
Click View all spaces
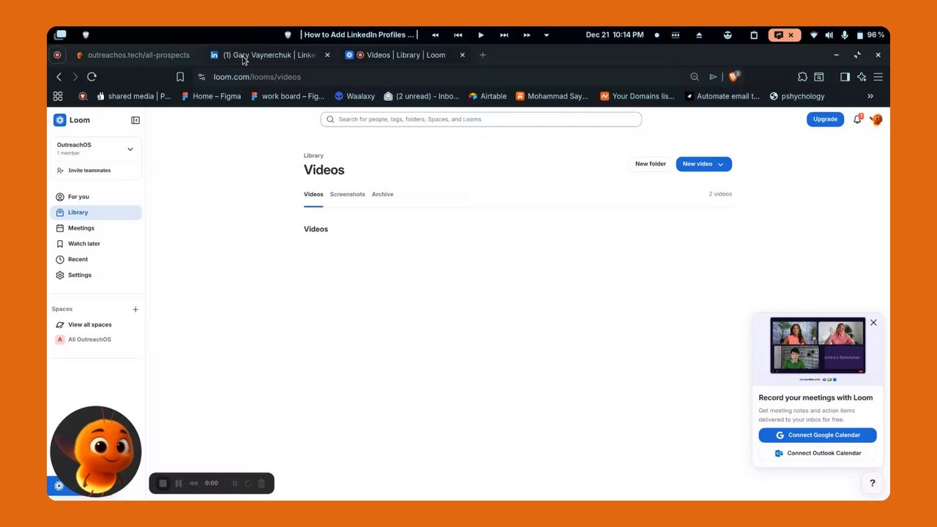pos(90,325)
